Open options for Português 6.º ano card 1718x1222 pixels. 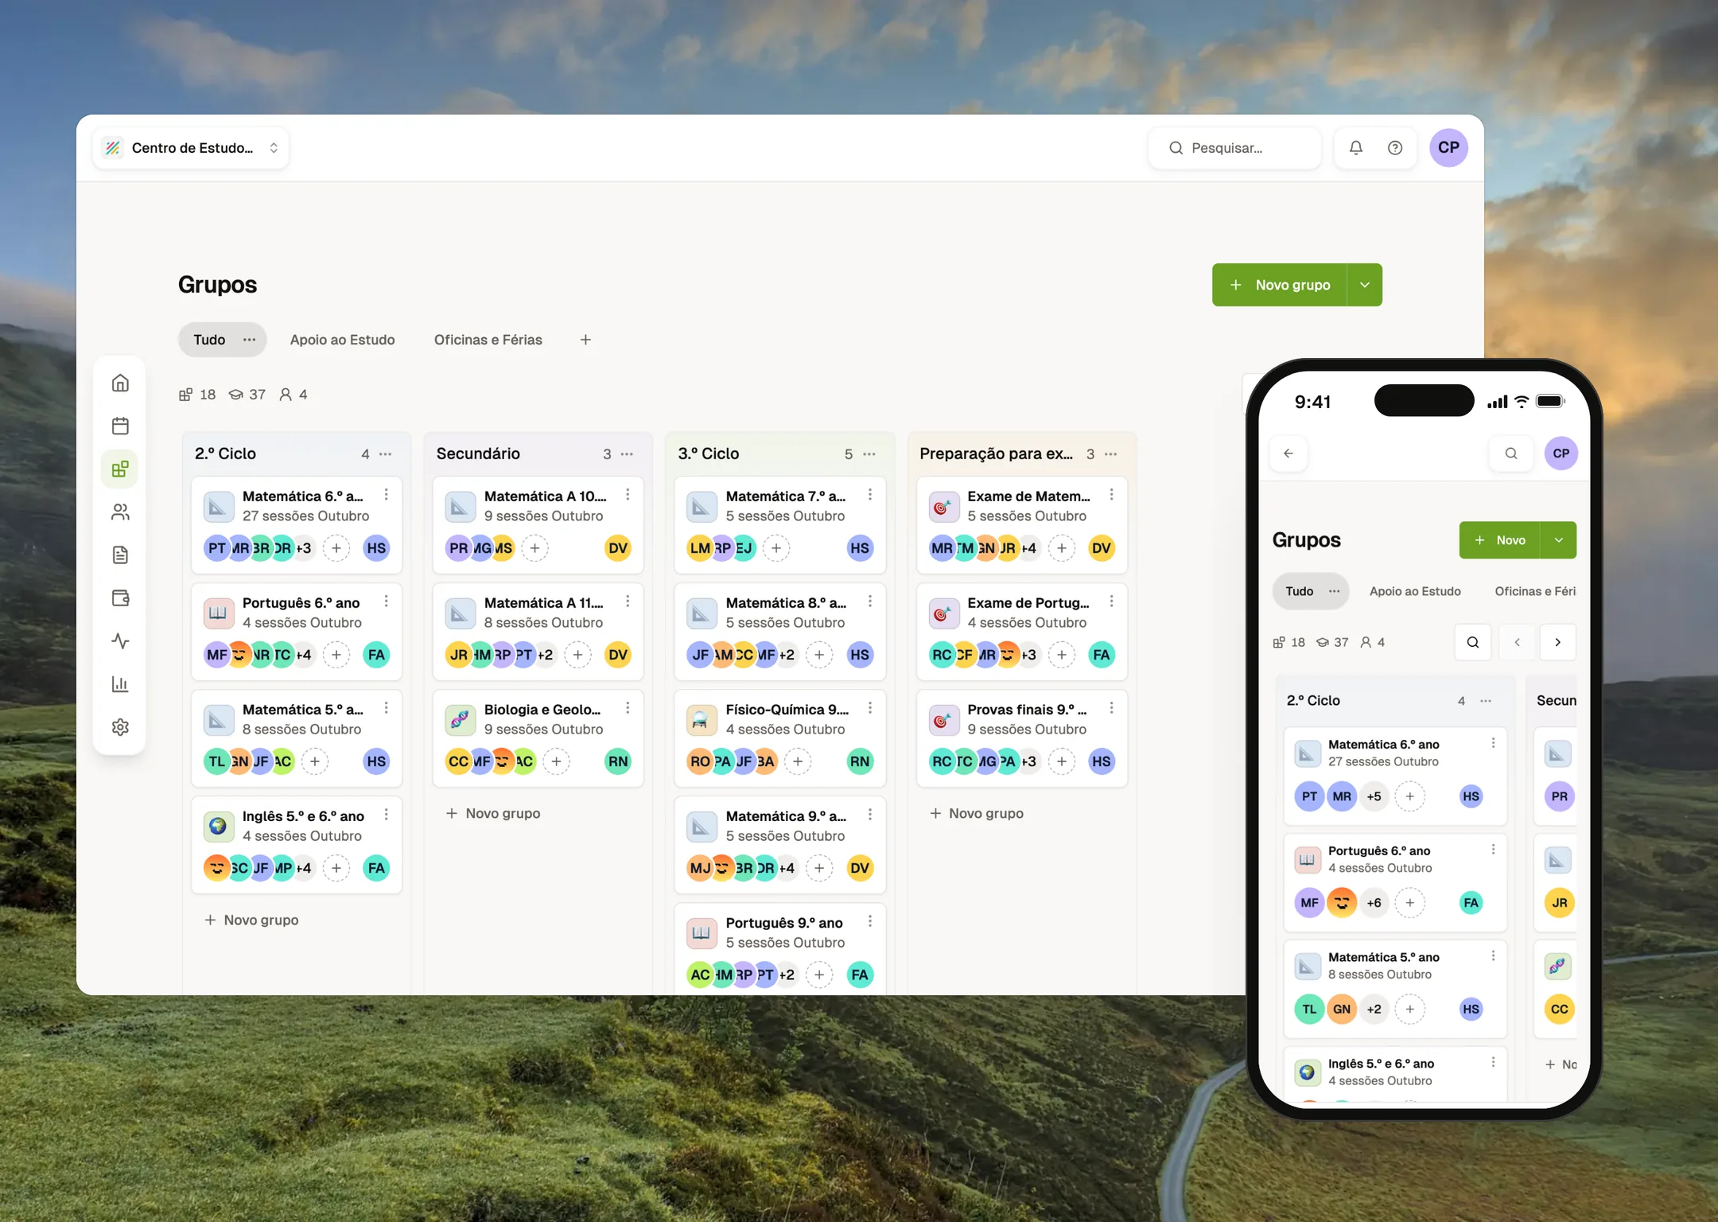387,601
